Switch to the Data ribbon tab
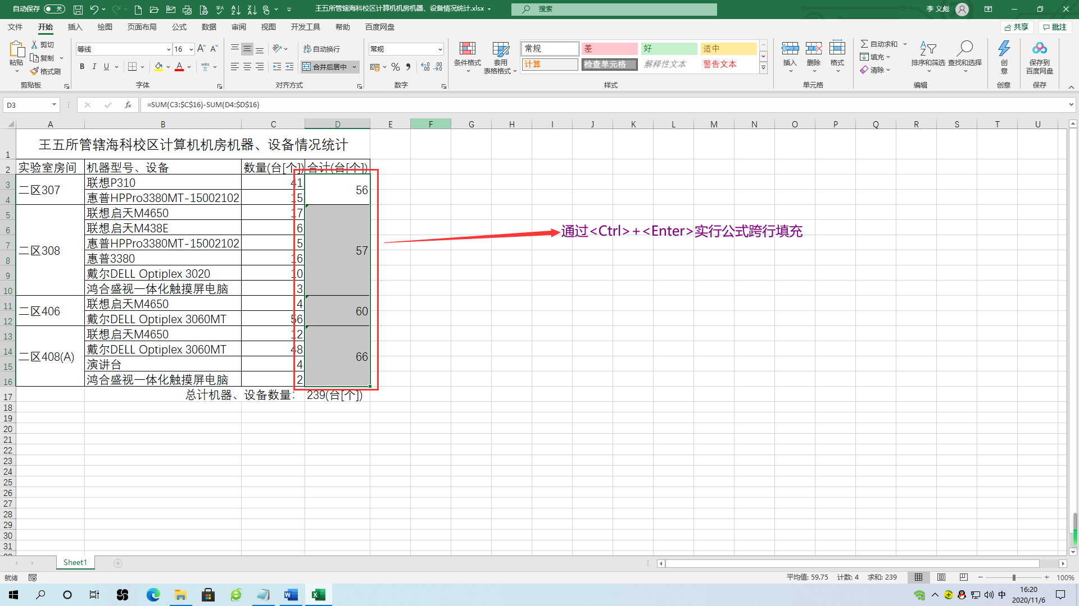The width and height of the screenshot is (1079, 606). coord(209,27)
